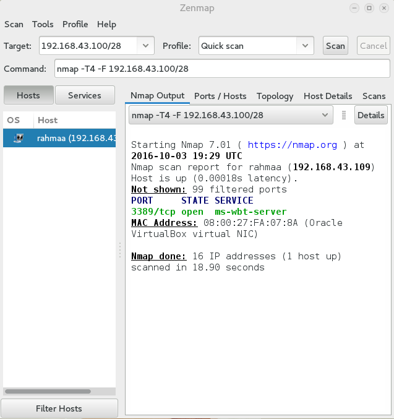Viewport: 394px width, 419px height.
Task: Open the Profile dropdown arrow
Action: (x=305, y=46)
